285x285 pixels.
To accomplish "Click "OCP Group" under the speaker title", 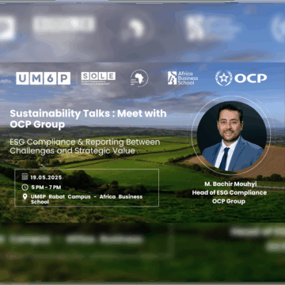I will [x=229, y=201].
